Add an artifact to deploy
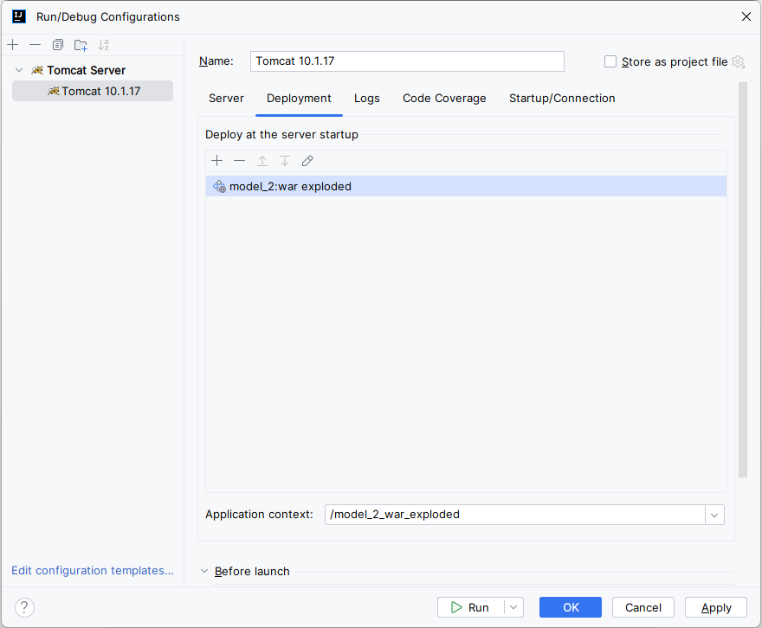Viewport: 762px width, 628px height. coord(217,161)
